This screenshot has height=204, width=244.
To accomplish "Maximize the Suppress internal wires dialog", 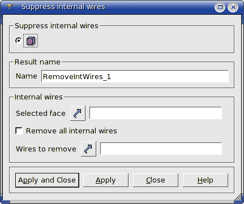I will [x=220, y=7].
